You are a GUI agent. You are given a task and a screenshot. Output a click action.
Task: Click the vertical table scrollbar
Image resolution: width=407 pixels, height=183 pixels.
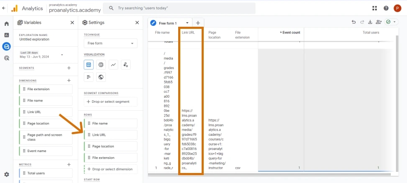[397, 103]
